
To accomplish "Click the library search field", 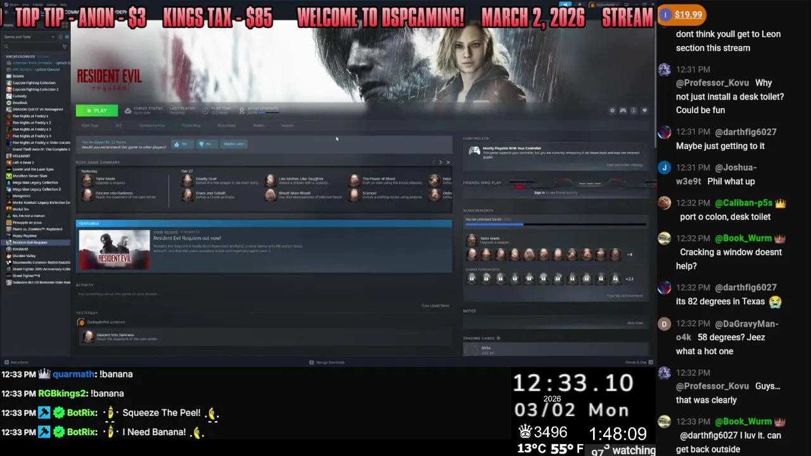I will pos(32,46).
